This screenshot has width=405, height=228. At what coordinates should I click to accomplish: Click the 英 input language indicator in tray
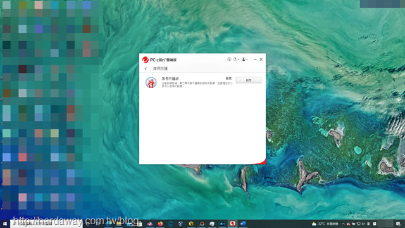coord(368,224)
